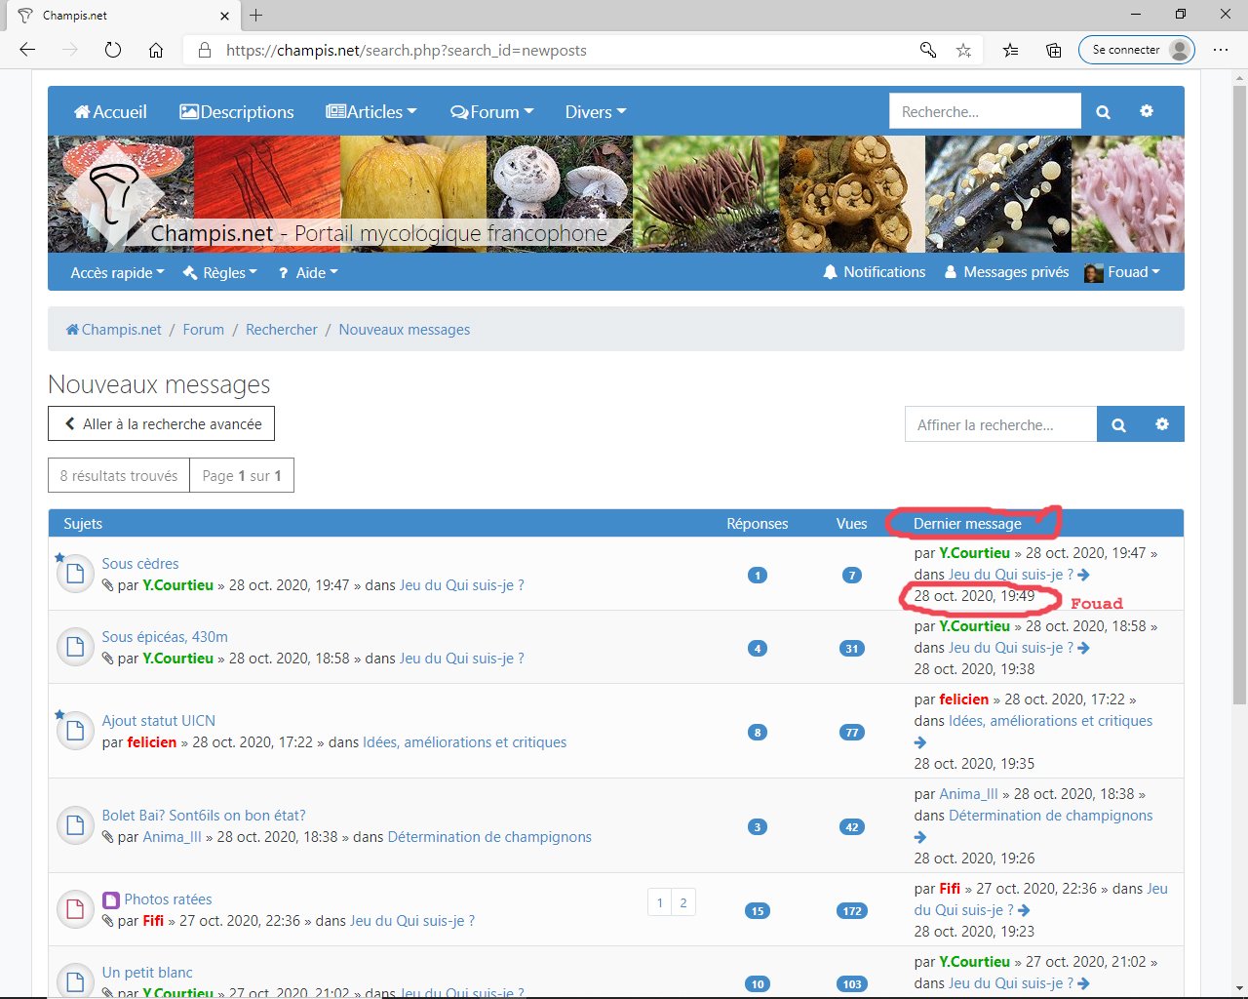Open the Notifications bell
The image size is (1248, 999).
[874, 272]
